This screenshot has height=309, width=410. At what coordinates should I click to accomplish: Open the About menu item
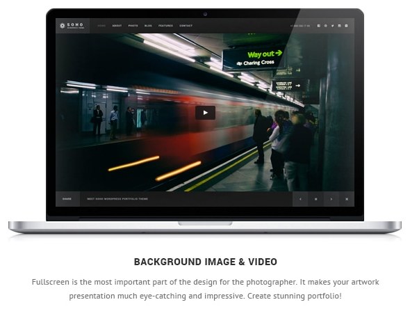[x=117, y=26]
